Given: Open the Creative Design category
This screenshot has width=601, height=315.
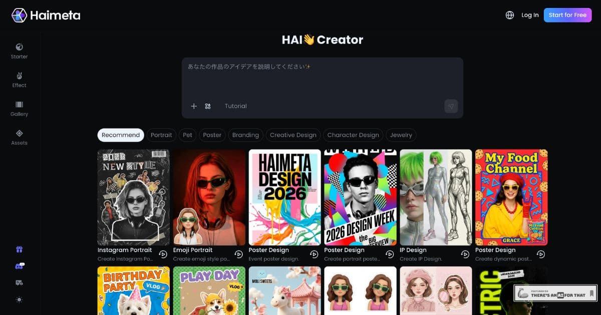Looking at the screenshot, I should tap(292, 135).
